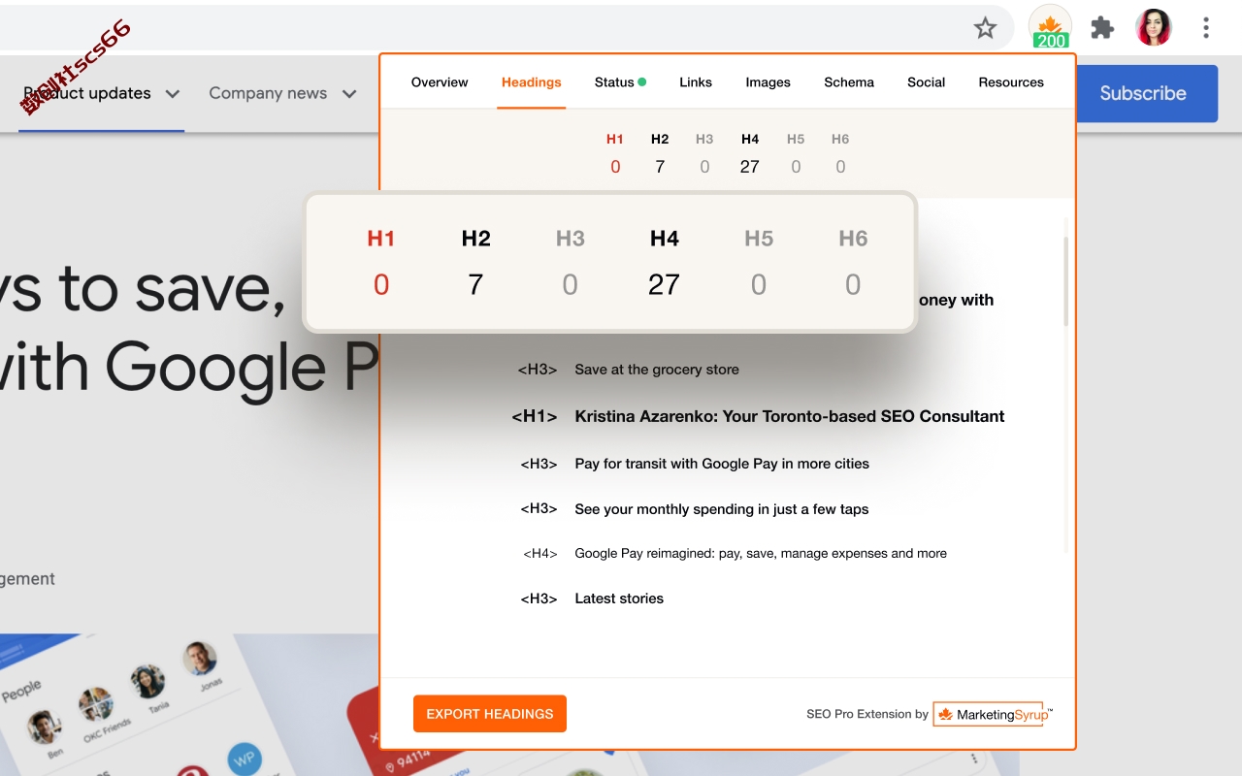
Task: Open the Images tab
Action: [768, 82]
